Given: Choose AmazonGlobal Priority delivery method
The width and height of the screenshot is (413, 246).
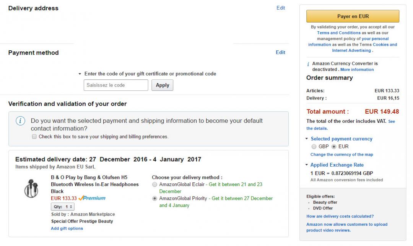Looking at the screenshot, I should click(154, 199).
